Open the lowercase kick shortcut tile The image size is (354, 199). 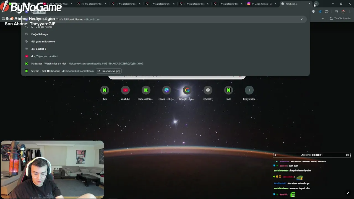228,93
